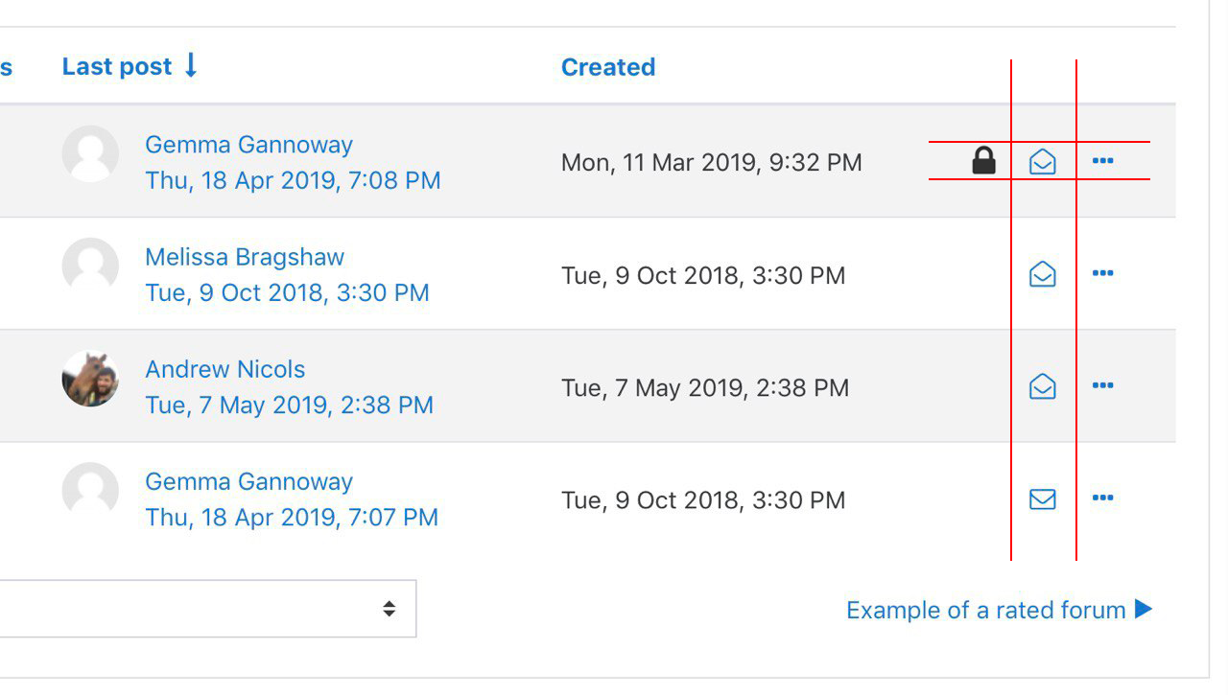
Task: Open the three-dots menu in the last discussion row
Action: [x=1103, y=498]
